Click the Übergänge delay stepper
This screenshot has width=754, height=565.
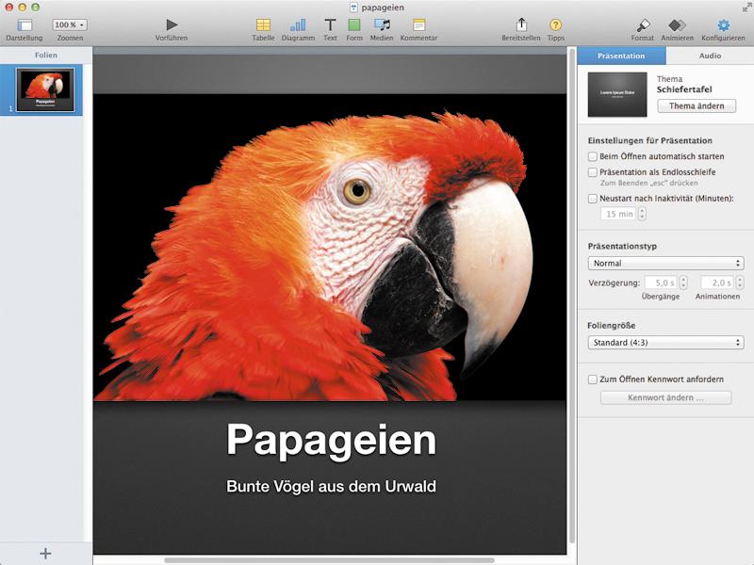tap(683, 282)
